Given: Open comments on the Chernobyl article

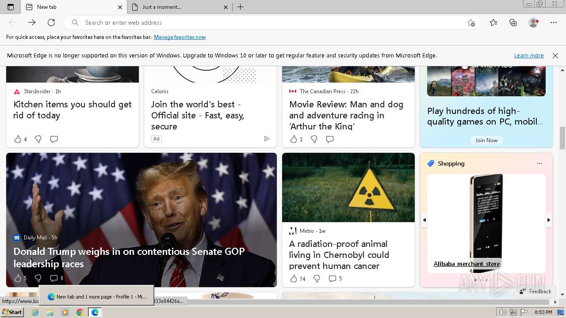Looking at the screenshot, I should pyautogui.click(x=333, y=279).
